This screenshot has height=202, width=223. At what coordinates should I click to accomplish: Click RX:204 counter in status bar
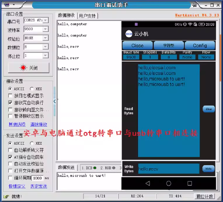[137, 196]
